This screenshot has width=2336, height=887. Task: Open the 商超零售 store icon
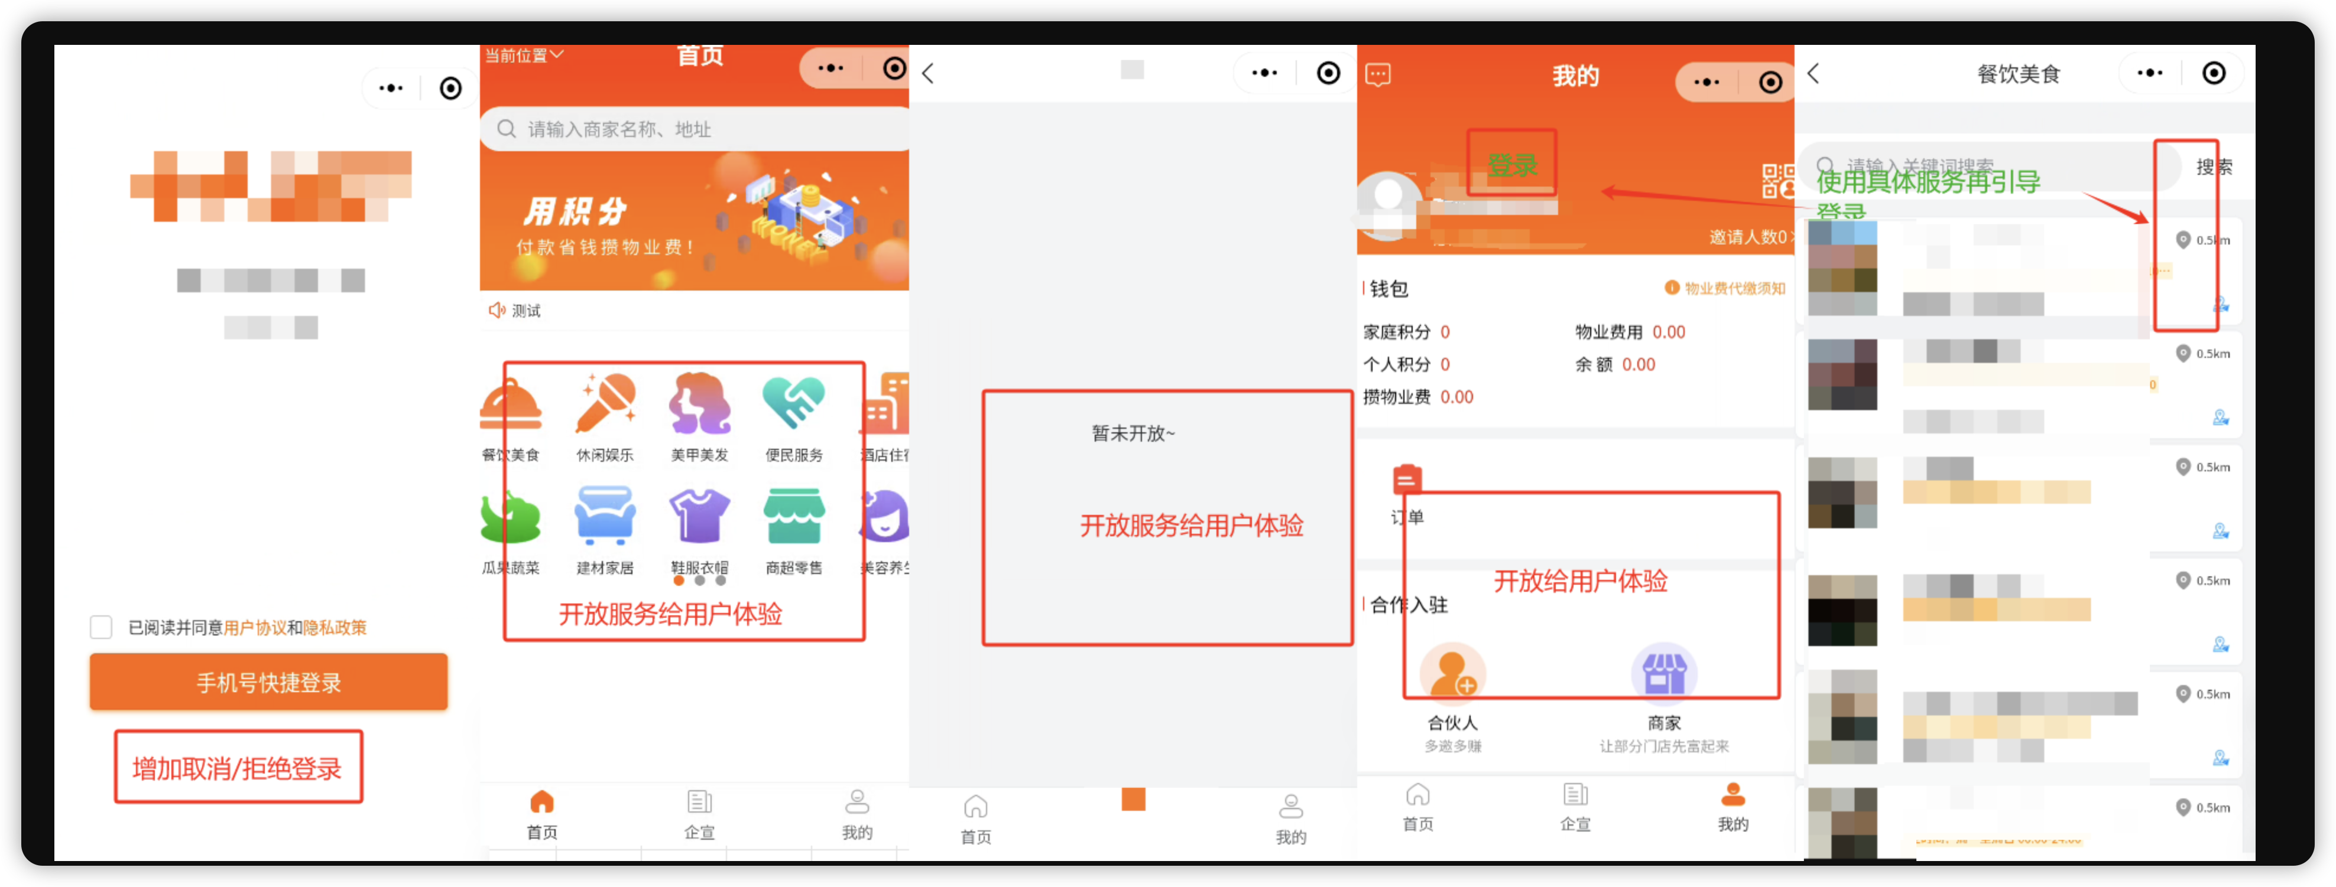[x=793, y=516]
